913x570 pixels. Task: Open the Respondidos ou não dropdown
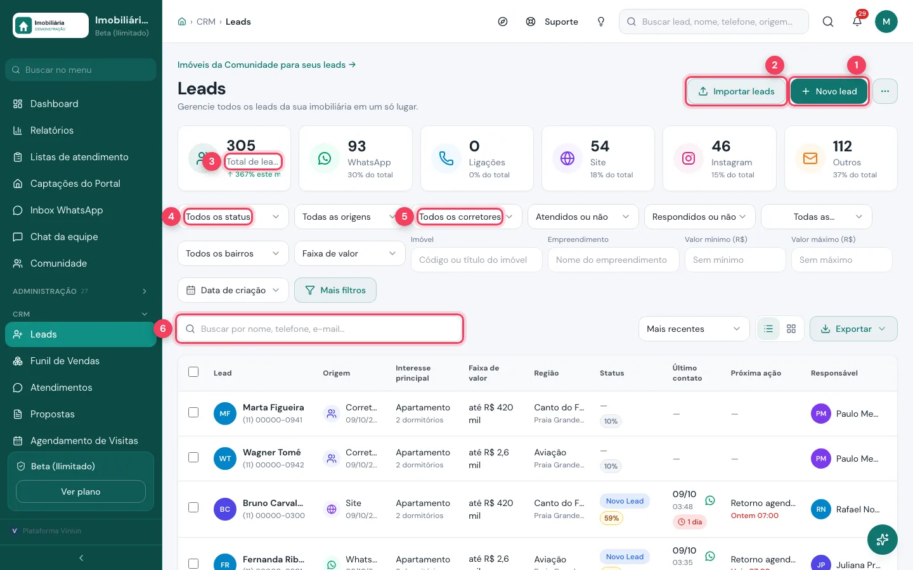pyautogui.click(x=700, y=217)
